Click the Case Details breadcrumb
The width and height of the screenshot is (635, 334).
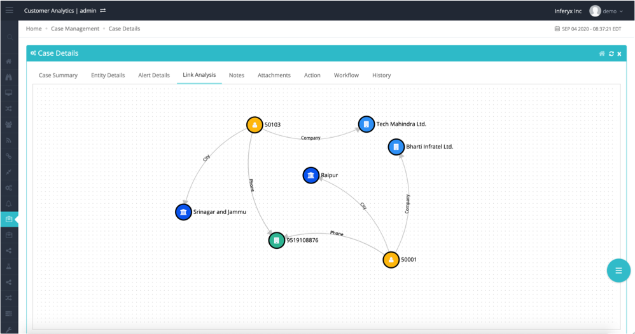tap(124, 29)
